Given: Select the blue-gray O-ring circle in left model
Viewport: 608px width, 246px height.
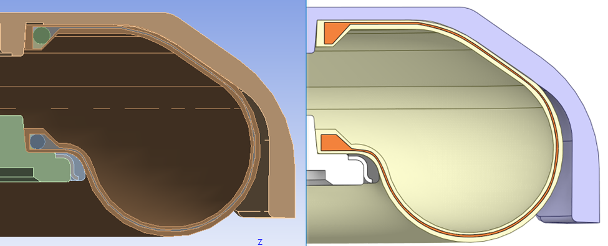Looking at the screenshot, I should click(x=37, y=141).
